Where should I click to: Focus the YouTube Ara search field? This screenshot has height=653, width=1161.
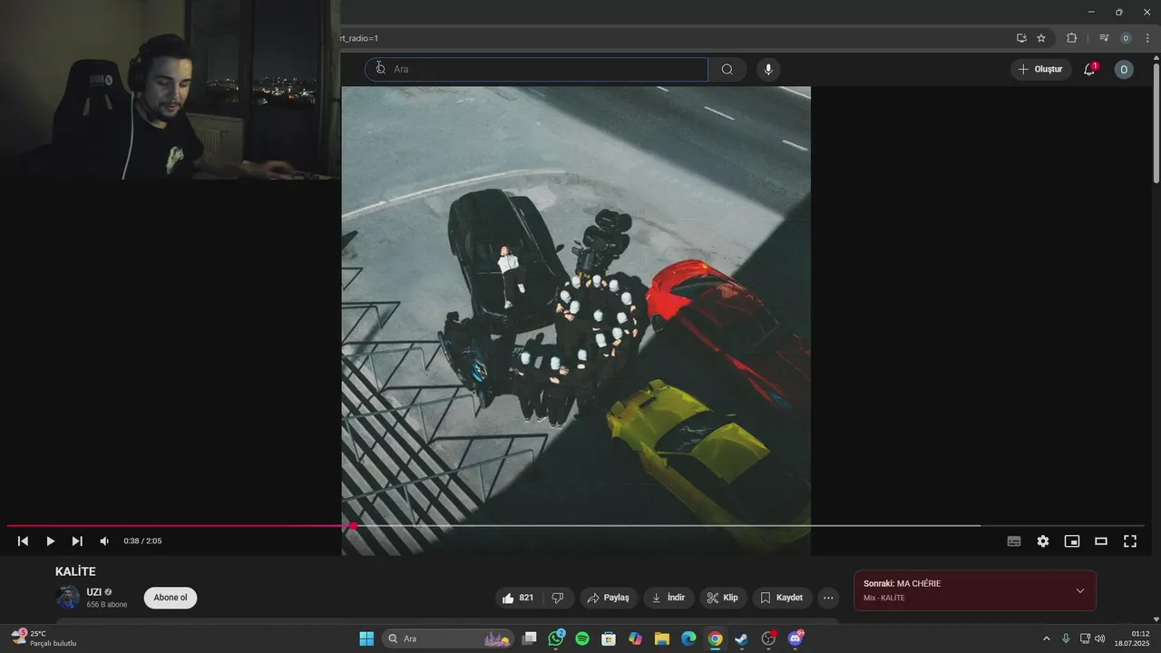[x=536, y=70]
